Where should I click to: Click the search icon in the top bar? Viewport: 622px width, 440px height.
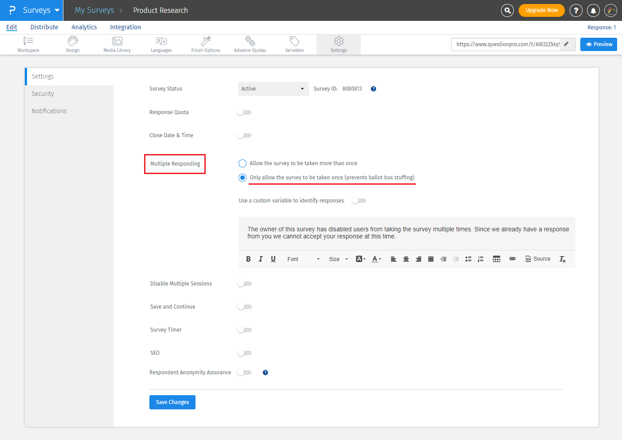click(507, 10)
